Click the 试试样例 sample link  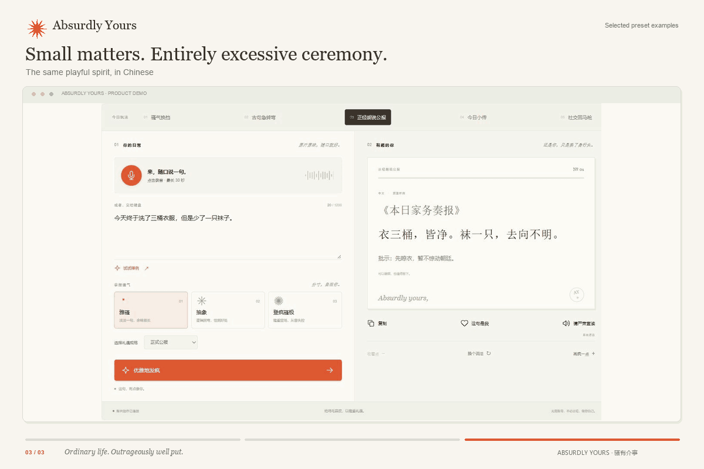pos(131,268)
